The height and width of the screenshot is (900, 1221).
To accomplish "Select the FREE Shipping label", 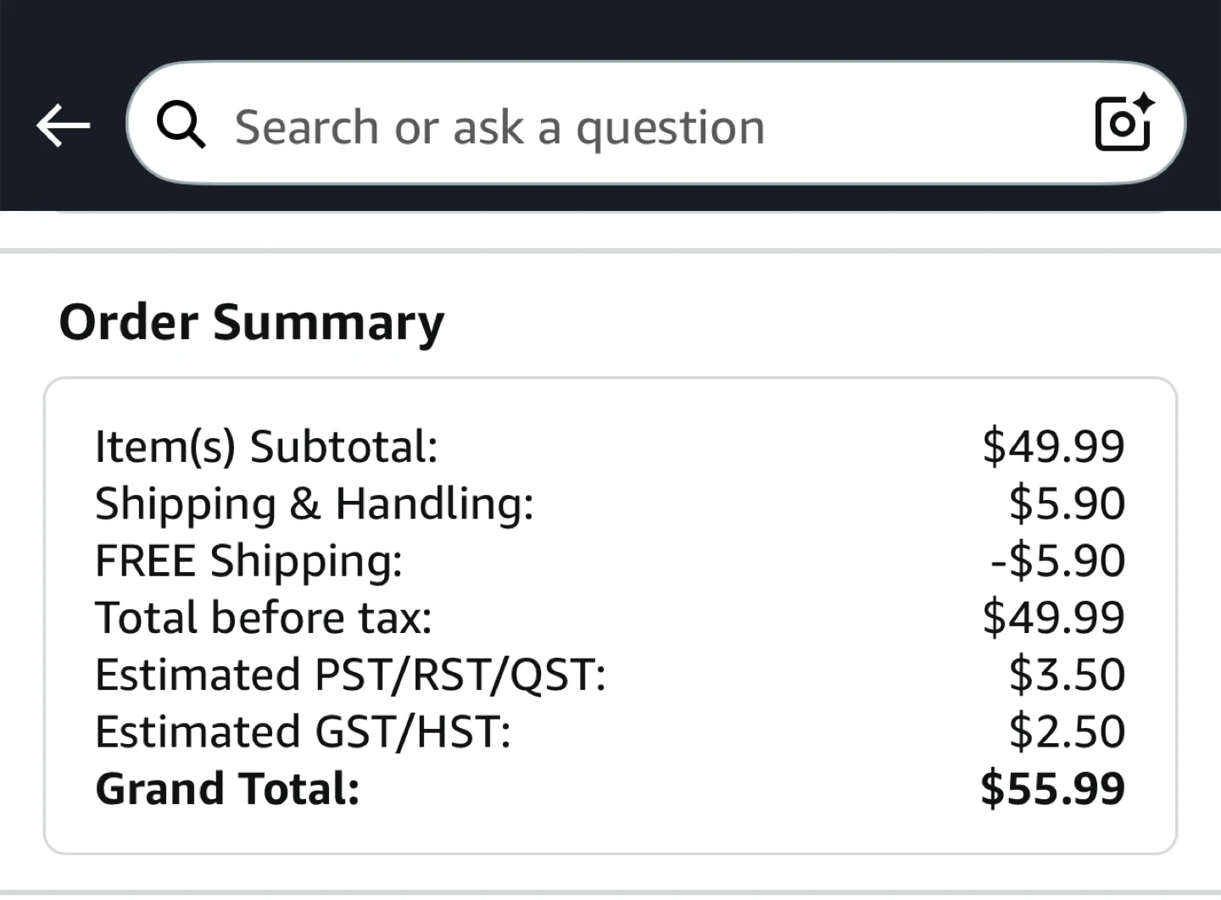I will point(248,560).
